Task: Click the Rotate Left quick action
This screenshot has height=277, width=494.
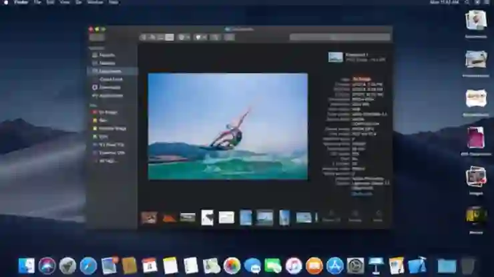Action: pos(331,216)
